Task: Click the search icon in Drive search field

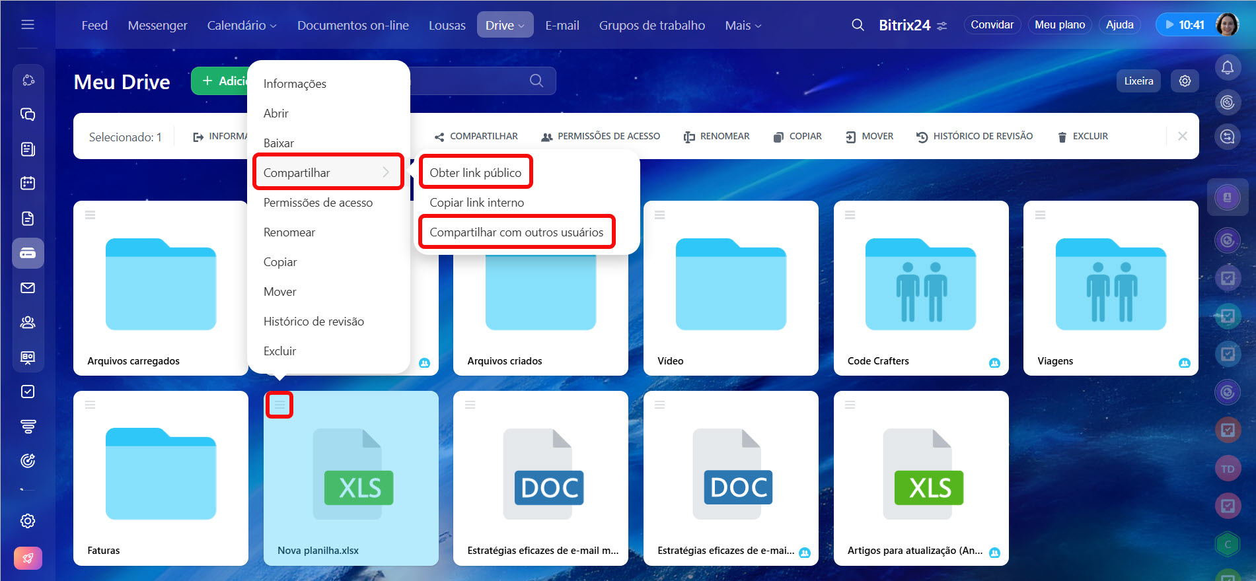Action: tap(536, 81)
